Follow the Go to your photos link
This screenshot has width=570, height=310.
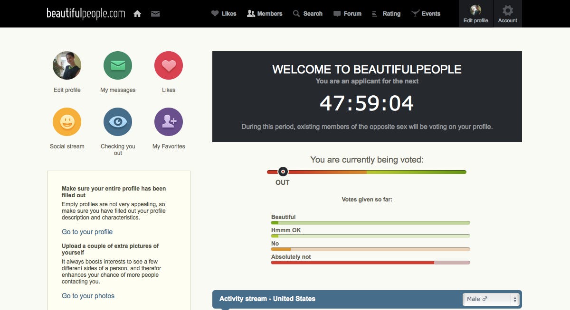(x=88, y=296)
